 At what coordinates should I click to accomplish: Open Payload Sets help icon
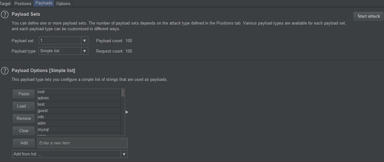[x=5, y=15]
